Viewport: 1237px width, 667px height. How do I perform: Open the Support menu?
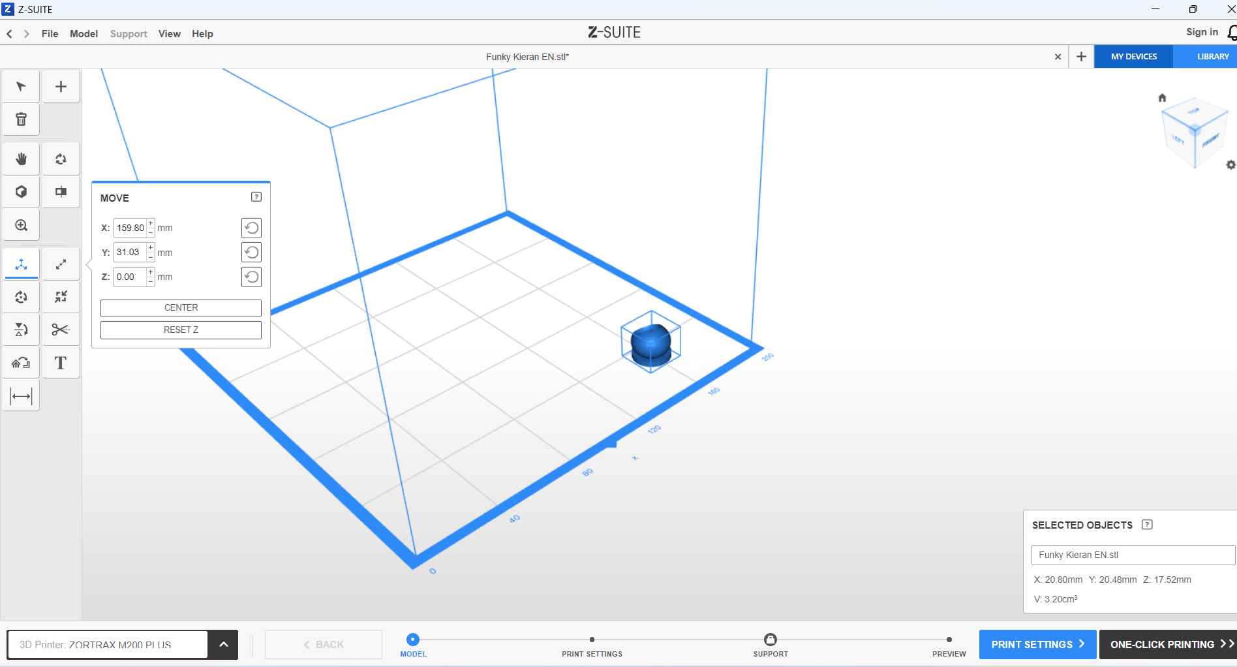[x=129, y=34]
